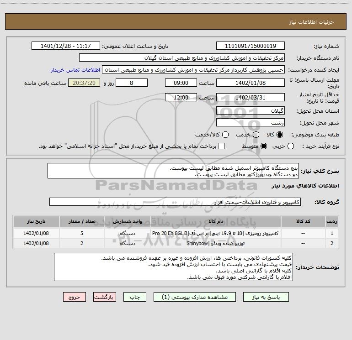The image size is (352, 340).
Task: Toggle the اسناد خزانه اسلامی payment checkbox
Action: pyautogui.click(x=222, y=146)
